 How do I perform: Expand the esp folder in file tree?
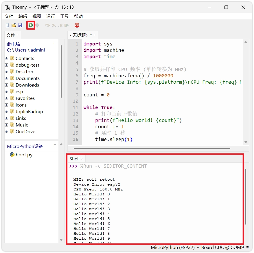pos(7,91)
